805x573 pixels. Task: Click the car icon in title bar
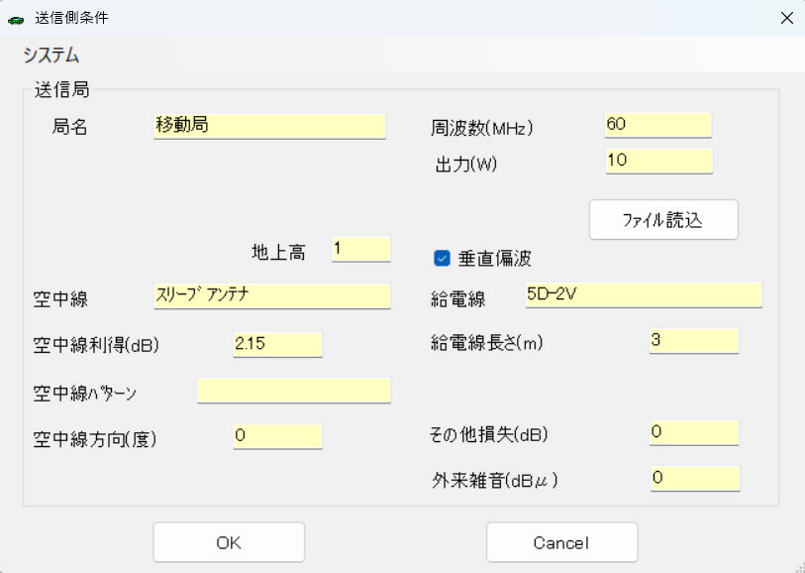pyautogui.click(x=16, y=19)
